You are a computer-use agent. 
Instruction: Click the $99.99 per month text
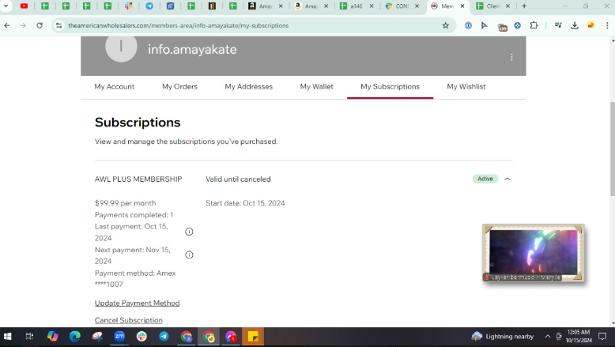125,203
